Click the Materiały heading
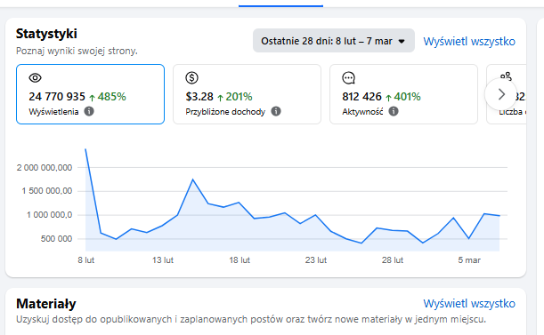 (x=45, y=304)
